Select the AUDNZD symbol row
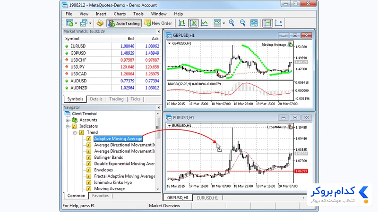Viewport: 378px width, 212px height. 112,88
